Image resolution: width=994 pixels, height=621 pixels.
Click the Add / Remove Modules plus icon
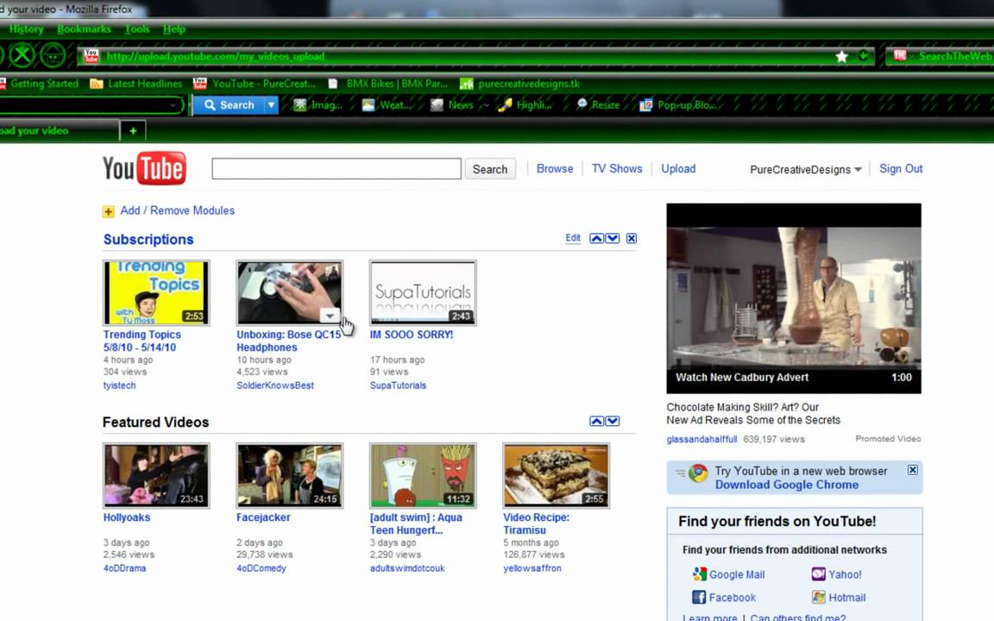[109, 211]
